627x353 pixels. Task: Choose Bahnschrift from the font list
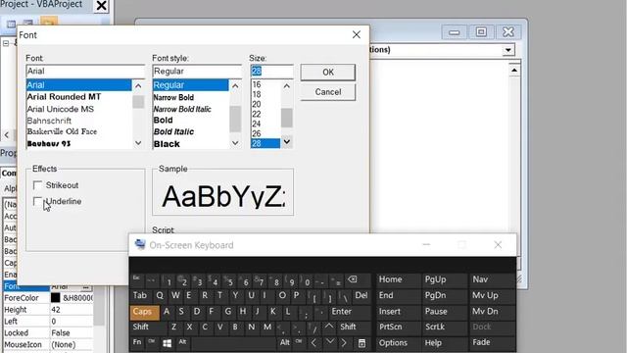pyautogui.click(x=49, y=121)
